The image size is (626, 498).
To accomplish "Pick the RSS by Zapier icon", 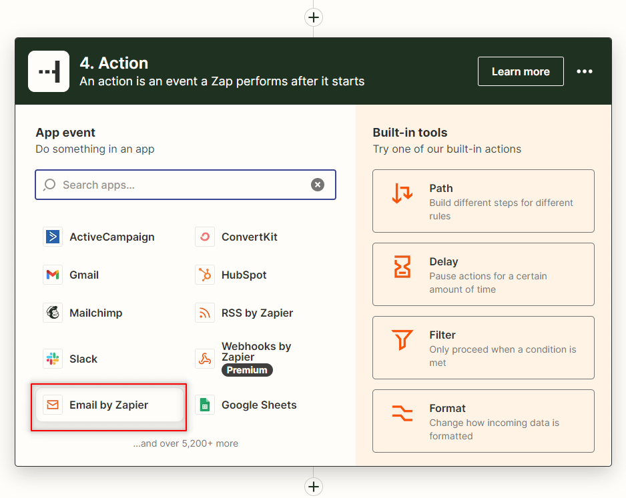I will [205, 313].
